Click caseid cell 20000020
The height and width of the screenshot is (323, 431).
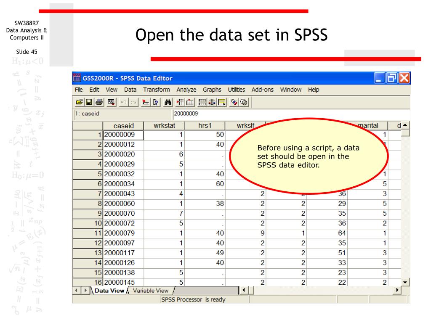coord(123,154)
